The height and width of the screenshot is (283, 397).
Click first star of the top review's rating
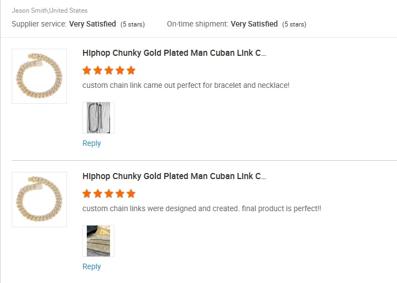pyautogui.click(x=87, y=70)
